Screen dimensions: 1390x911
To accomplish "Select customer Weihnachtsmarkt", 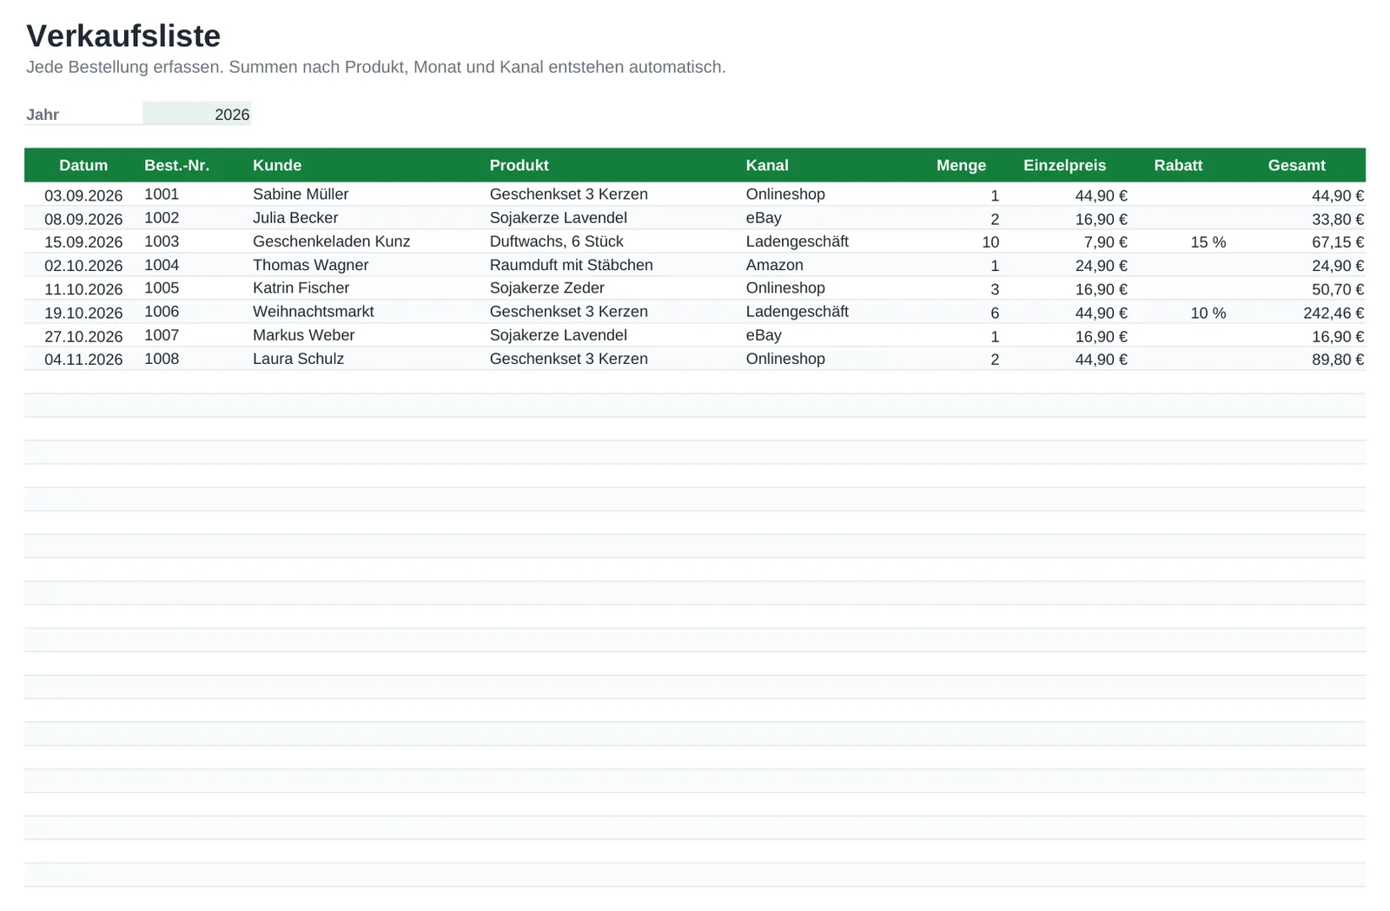I will click(x=313, y=312).
